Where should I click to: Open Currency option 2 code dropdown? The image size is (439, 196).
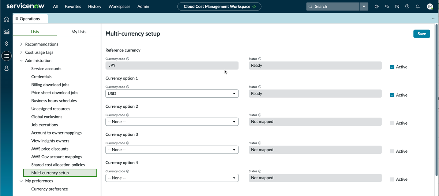[x=172, y=122]
